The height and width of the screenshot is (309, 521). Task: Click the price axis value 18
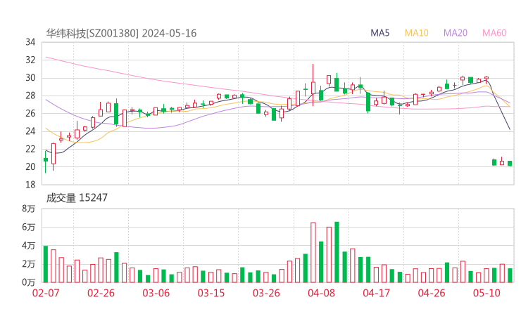click(x=30, y=185)
